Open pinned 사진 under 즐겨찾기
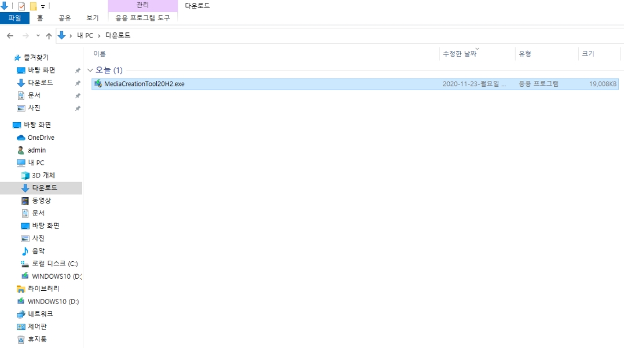 click(x=34, y=108)
